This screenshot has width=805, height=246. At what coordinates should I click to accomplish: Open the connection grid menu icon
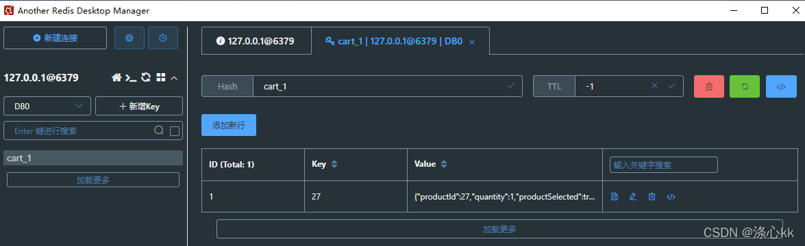click(161, 77)
